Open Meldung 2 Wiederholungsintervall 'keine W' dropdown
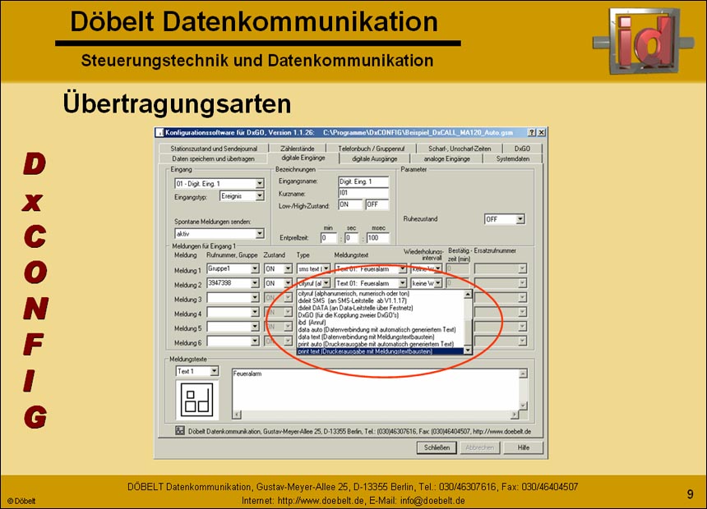Image resolution: width=707 pixels, height=509 pixels. click(438, 283)
